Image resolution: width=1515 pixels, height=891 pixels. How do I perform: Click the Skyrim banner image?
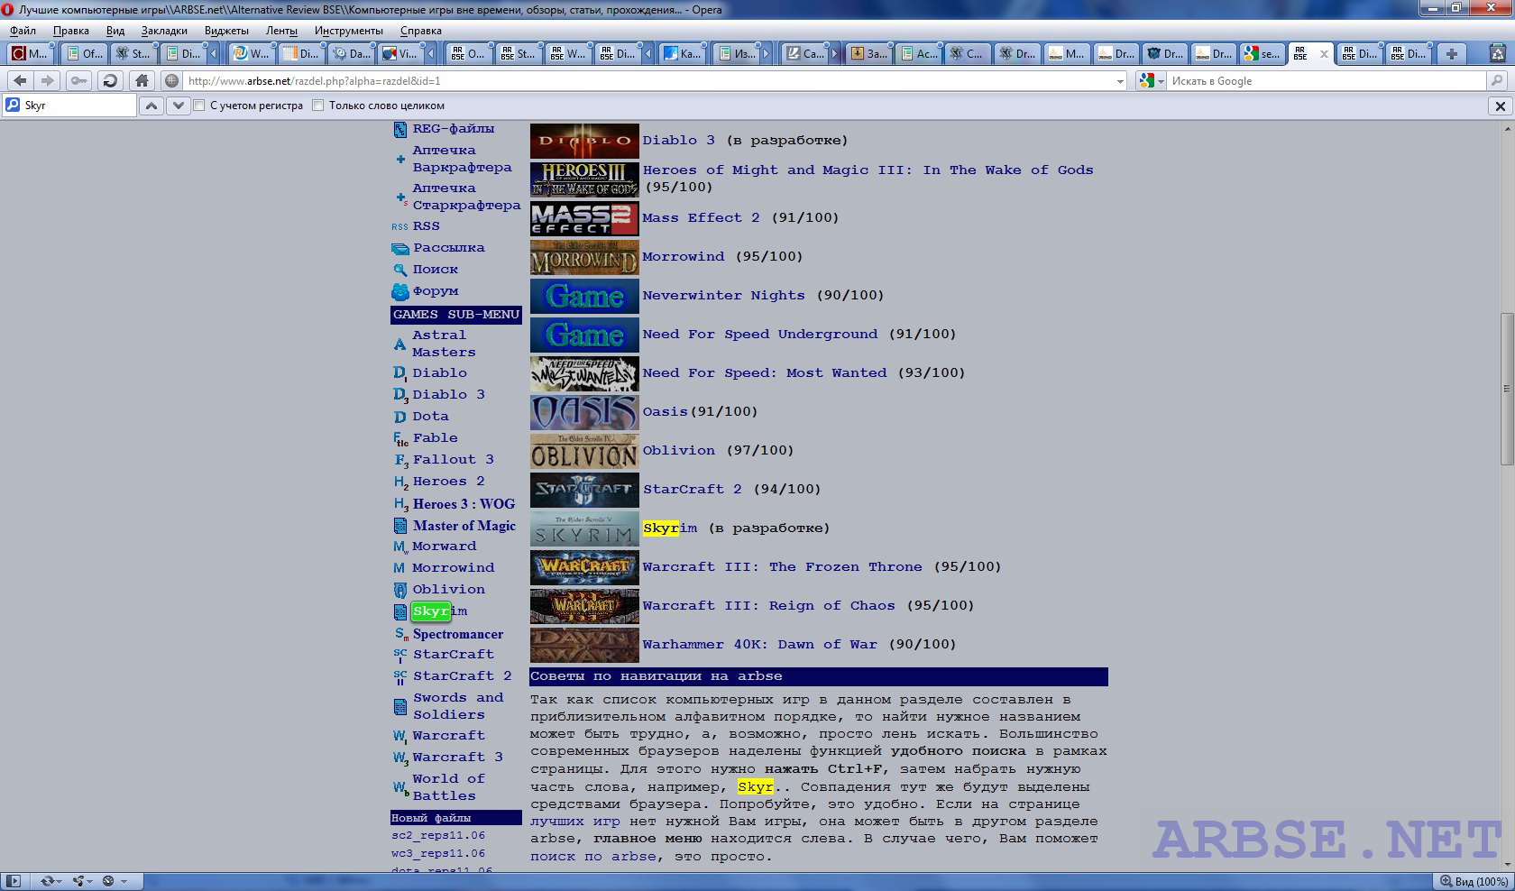584,529
